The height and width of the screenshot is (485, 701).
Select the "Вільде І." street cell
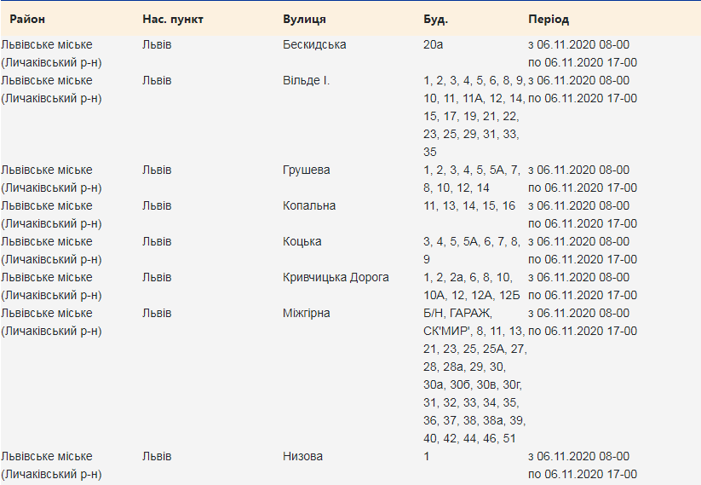point(306,80)
